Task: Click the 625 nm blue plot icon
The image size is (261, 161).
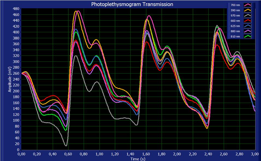Action: coord(247,26)
